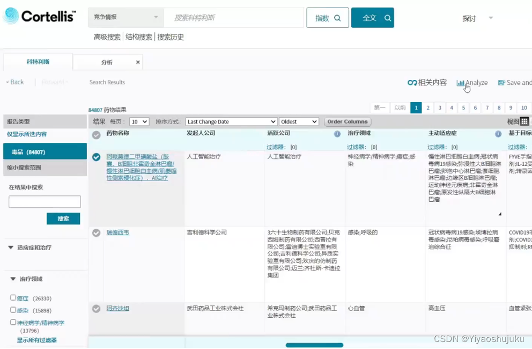The width and height of the screenshot is (532, 349).
Task: Open 缩小搜索范围 panel item
Action: coord(45,168)
